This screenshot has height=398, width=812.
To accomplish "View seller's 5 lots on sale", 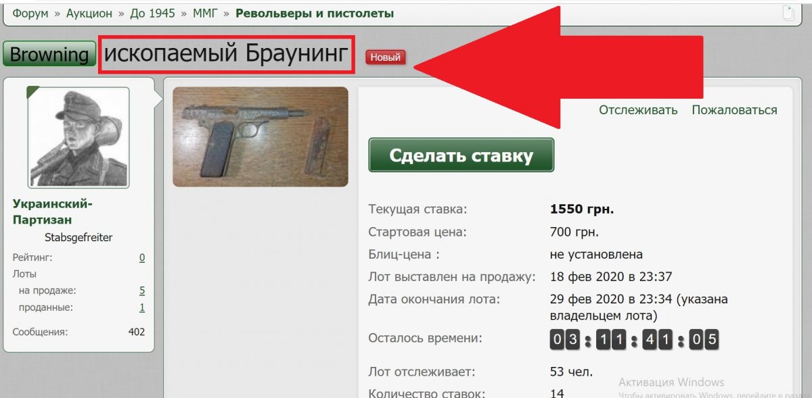I will tap(142, 291).
